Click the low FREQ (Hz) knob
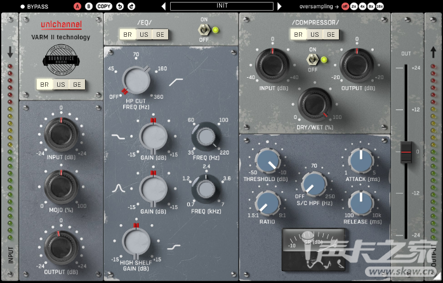The image size is (443, 283). click(206, 136)
